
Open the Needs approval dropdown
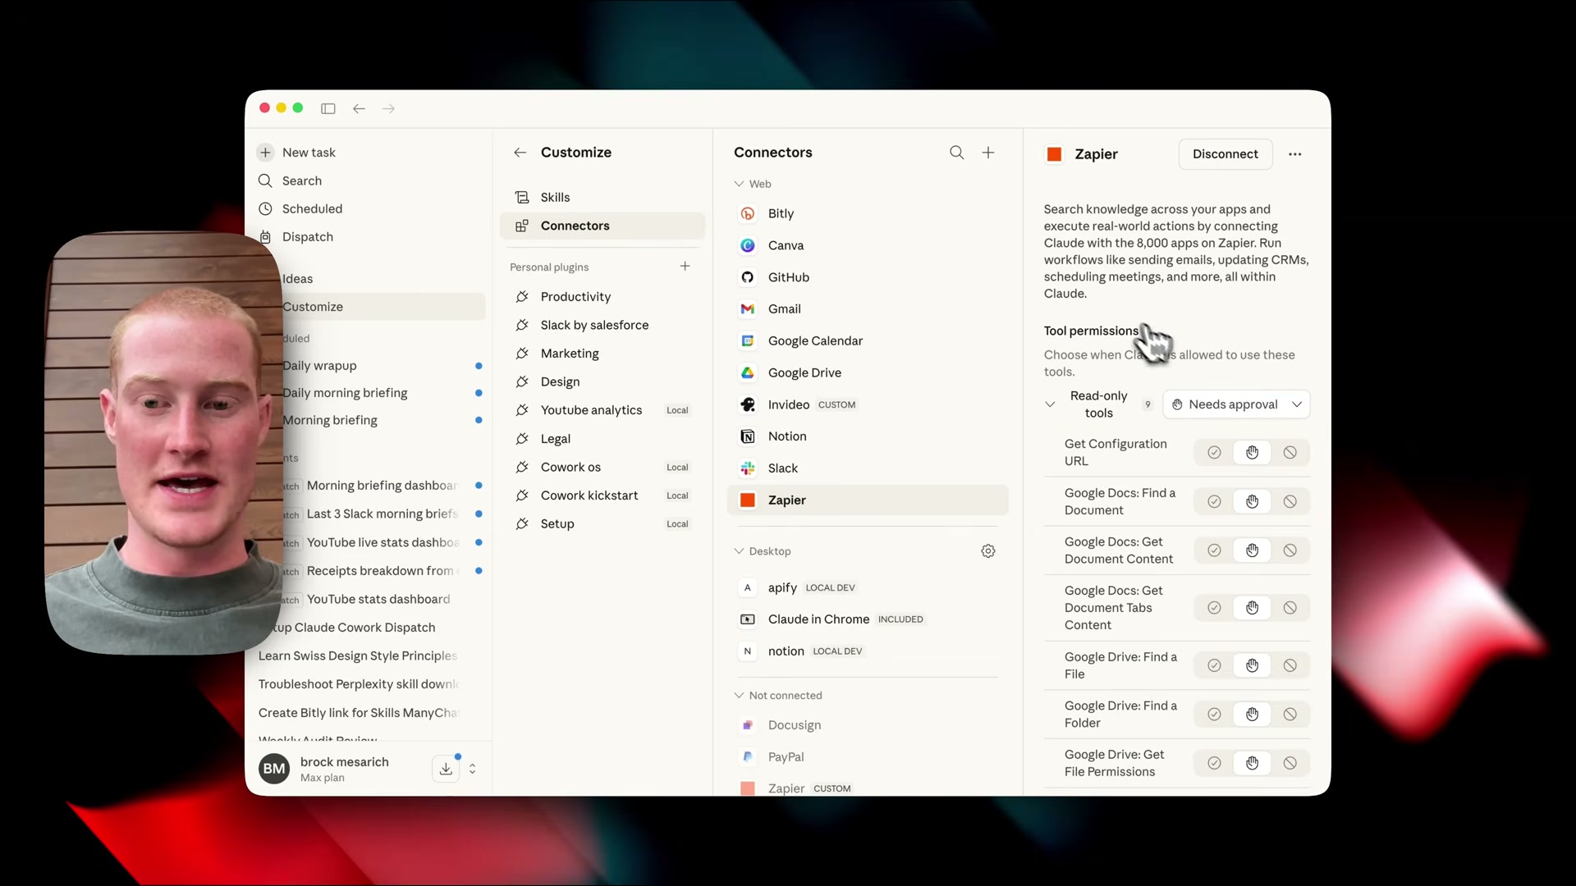1237,404
